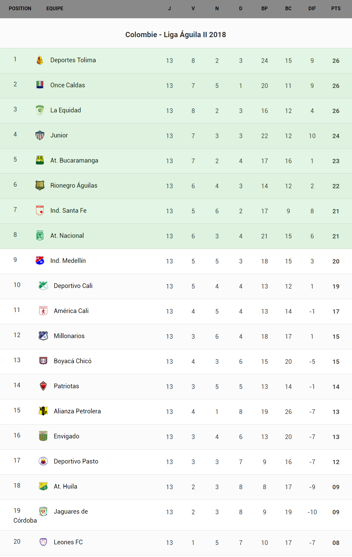The image size is (352, 557).
Task: Click the DIF column header
Action: (312, 9)
